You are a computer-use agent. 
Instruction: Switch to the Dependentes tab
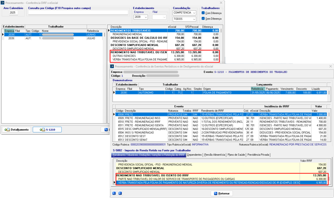pyautogui.click(x=194, y=155)
